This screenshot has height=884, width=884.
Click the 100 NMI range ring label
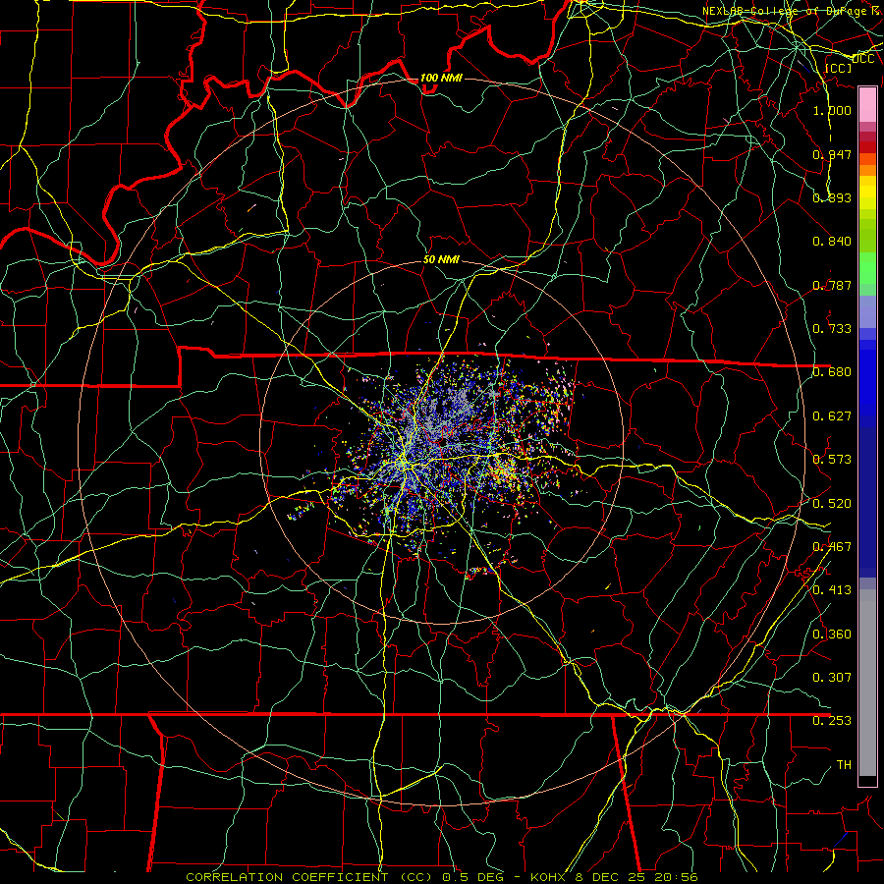click(441, 78)
